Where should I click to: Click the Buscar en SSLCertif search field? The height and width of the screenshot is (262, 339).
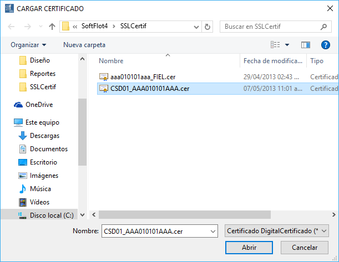(x=269, y=26)
